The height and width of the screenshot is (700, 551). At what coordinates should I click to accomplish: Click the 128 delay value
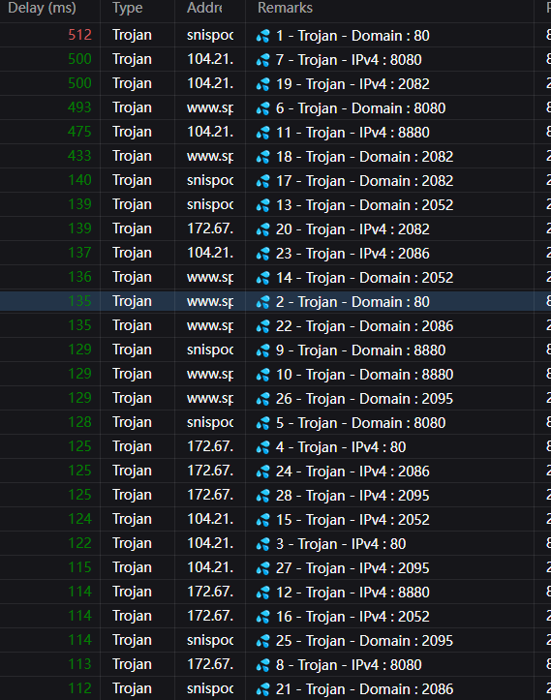pyautogui.click(x=80, y=422)
